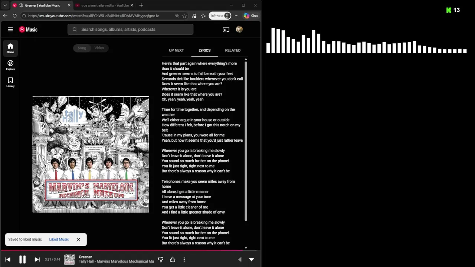Open the Tally Hall artist link in player bar

[x=86, y=261]
